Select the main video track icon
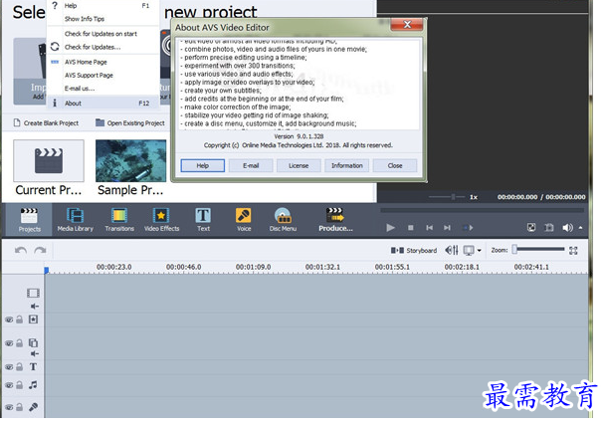 pos(33,293)
